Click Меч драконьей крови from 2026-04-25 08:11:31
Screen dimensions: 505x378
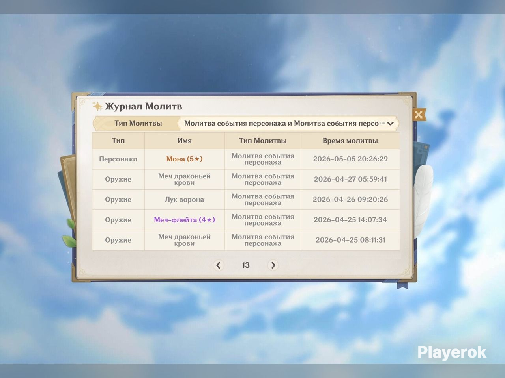click(x=184, y=240)
